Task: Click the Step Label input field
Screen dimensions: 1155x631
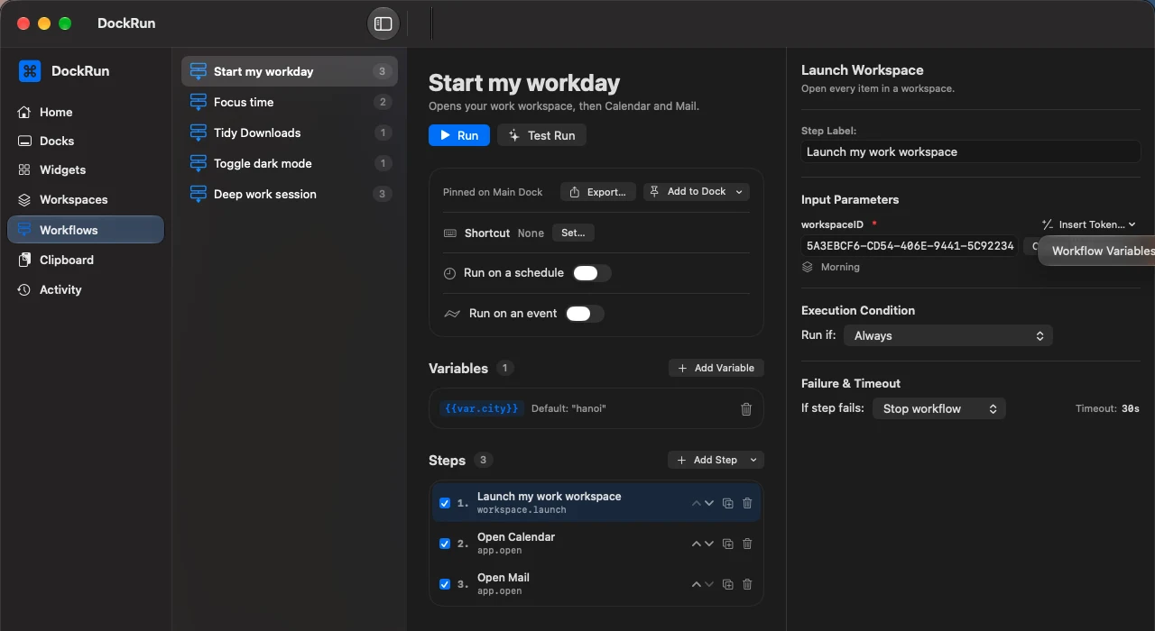Action: click(971, 151)
